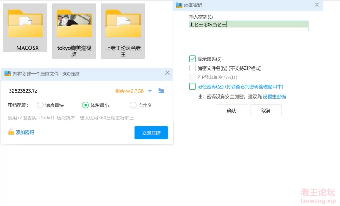Select the tokyo脚美道视频 folder thumbnail
The width and height of the screenshot is (340, 206).
coord(74,23)
